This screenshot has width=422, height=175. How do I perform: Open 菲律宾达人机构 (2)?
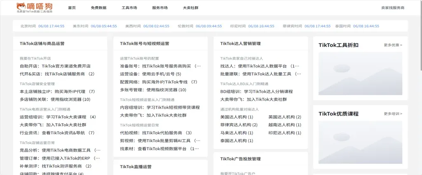click(x=239, y=125)
